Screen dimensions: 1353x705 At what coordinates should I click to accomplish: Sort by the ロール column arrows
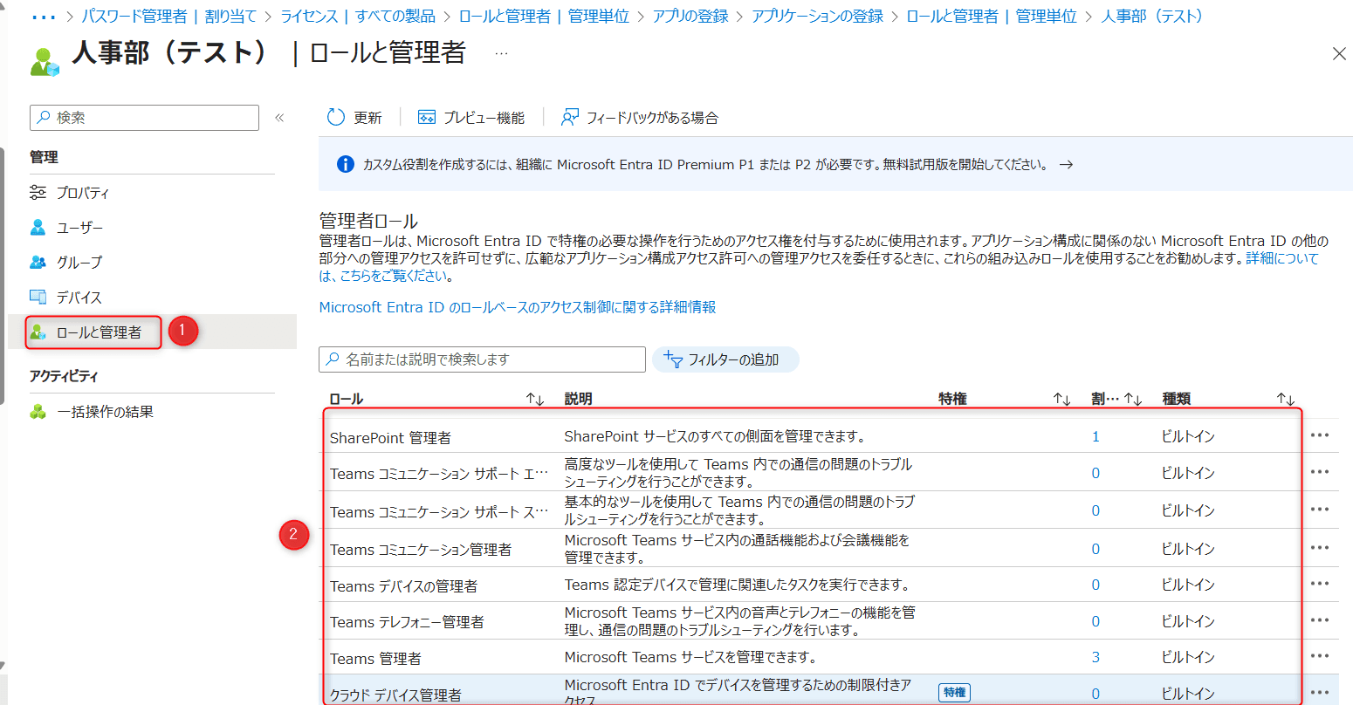click(x=535, y=399)
